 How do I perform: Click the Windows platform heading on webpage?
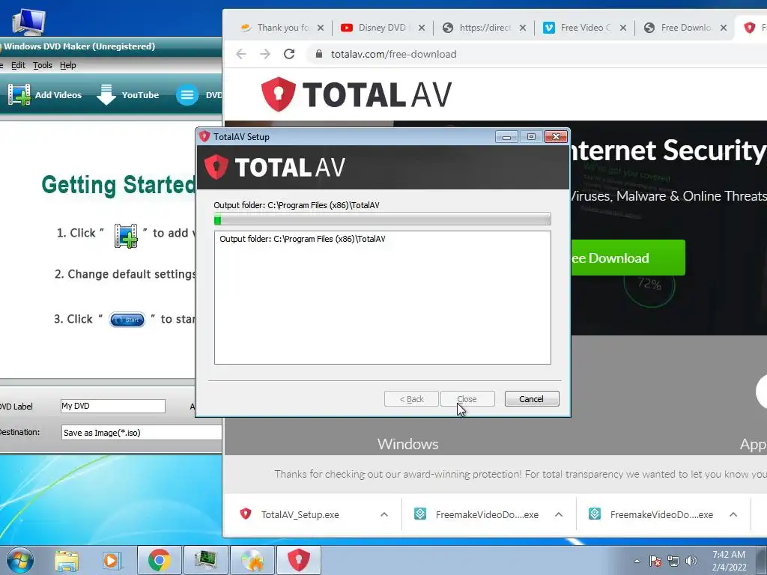coord(408,444)
